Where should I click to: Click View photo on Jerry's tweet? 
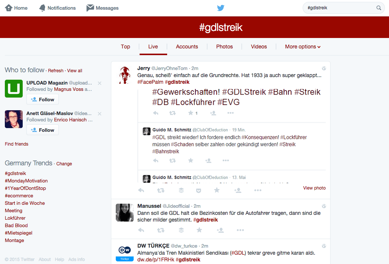[x=314, y=188]
